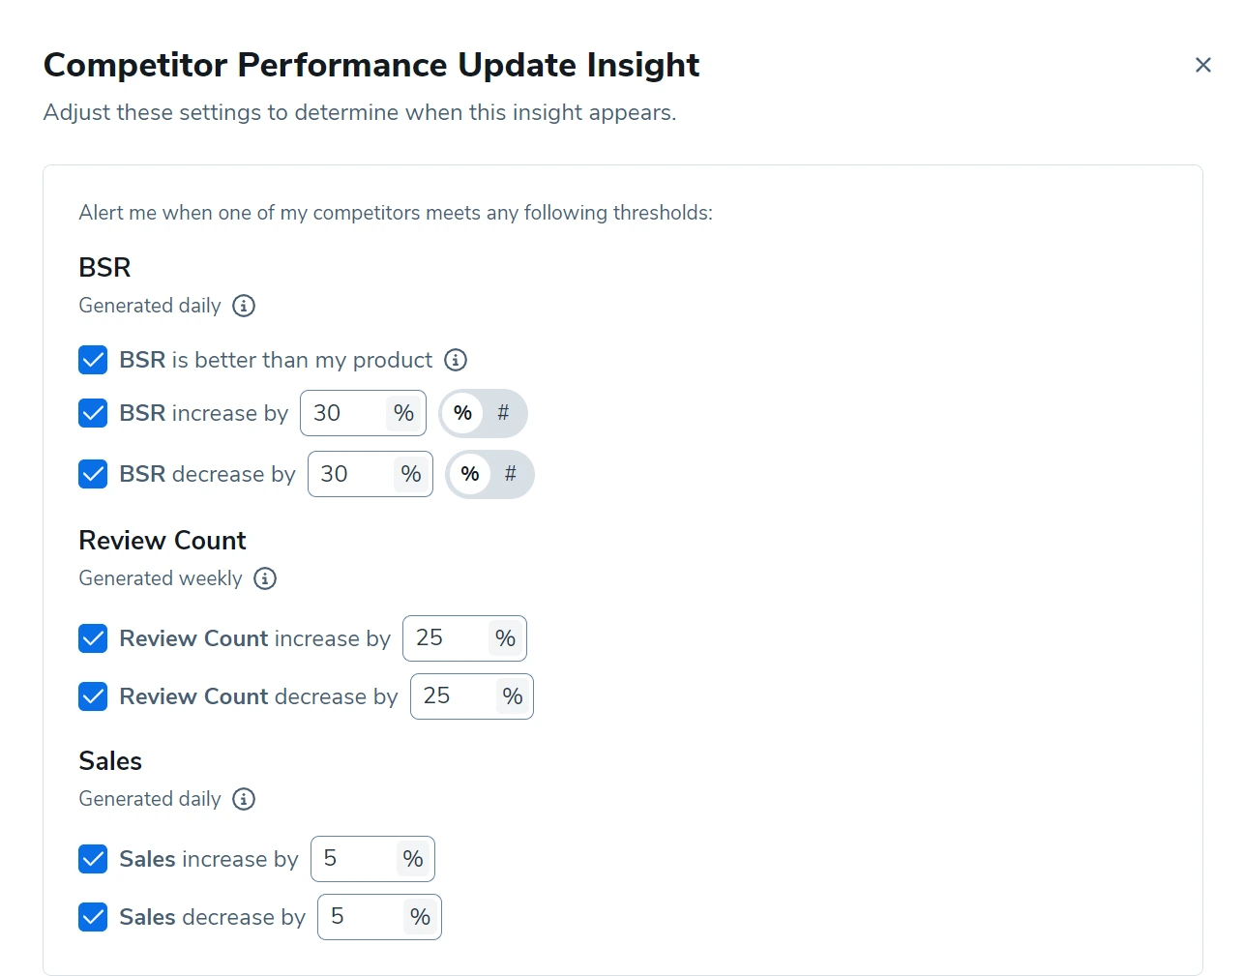Toggle the BSR increase by checkbox
1244x976 pixels.
click(93, 413)
